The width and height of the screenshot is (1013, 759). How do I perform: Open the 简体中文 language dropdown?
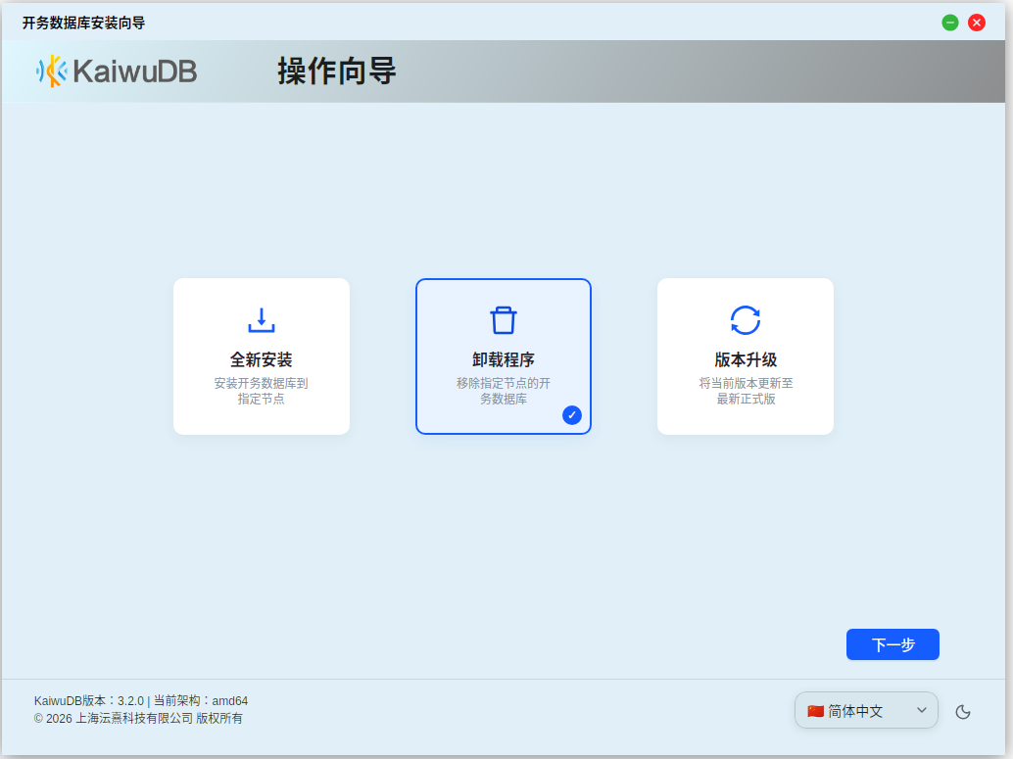pyautogui.click(x=866, y=711)
